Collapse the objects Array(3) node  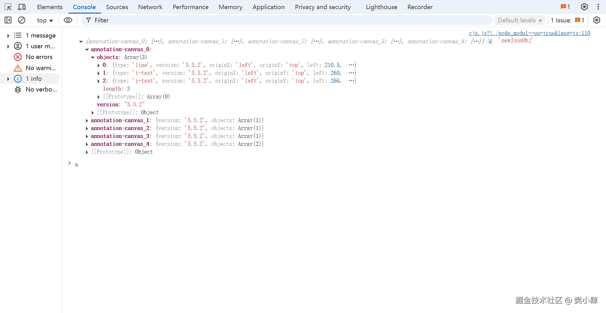[93, 57]
